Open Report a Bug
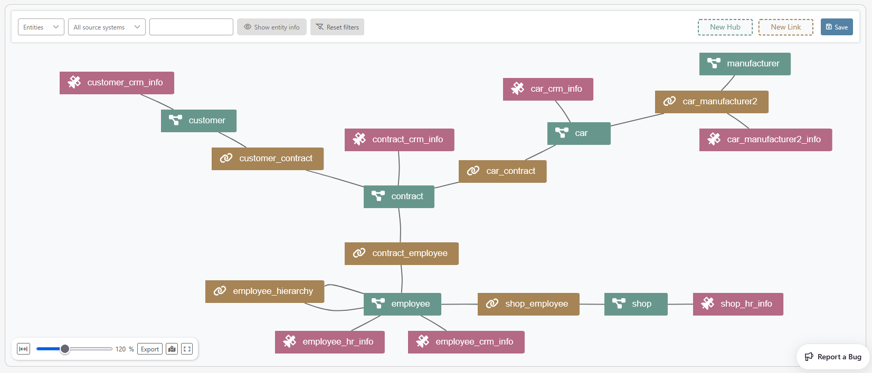Viewport: 872px width, 373px height. pos(833,357)
